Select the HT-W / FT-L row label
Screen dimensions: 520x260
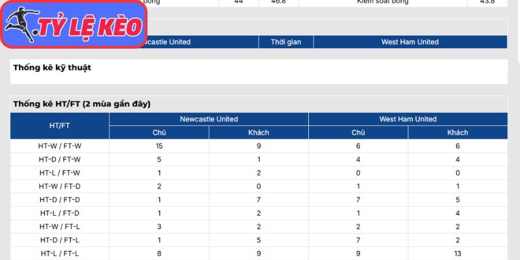click(x=60, y=227)
